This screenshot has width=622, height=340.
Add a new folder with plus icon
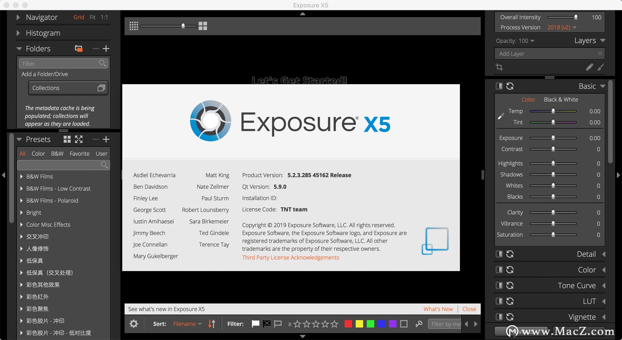(106, 49)
